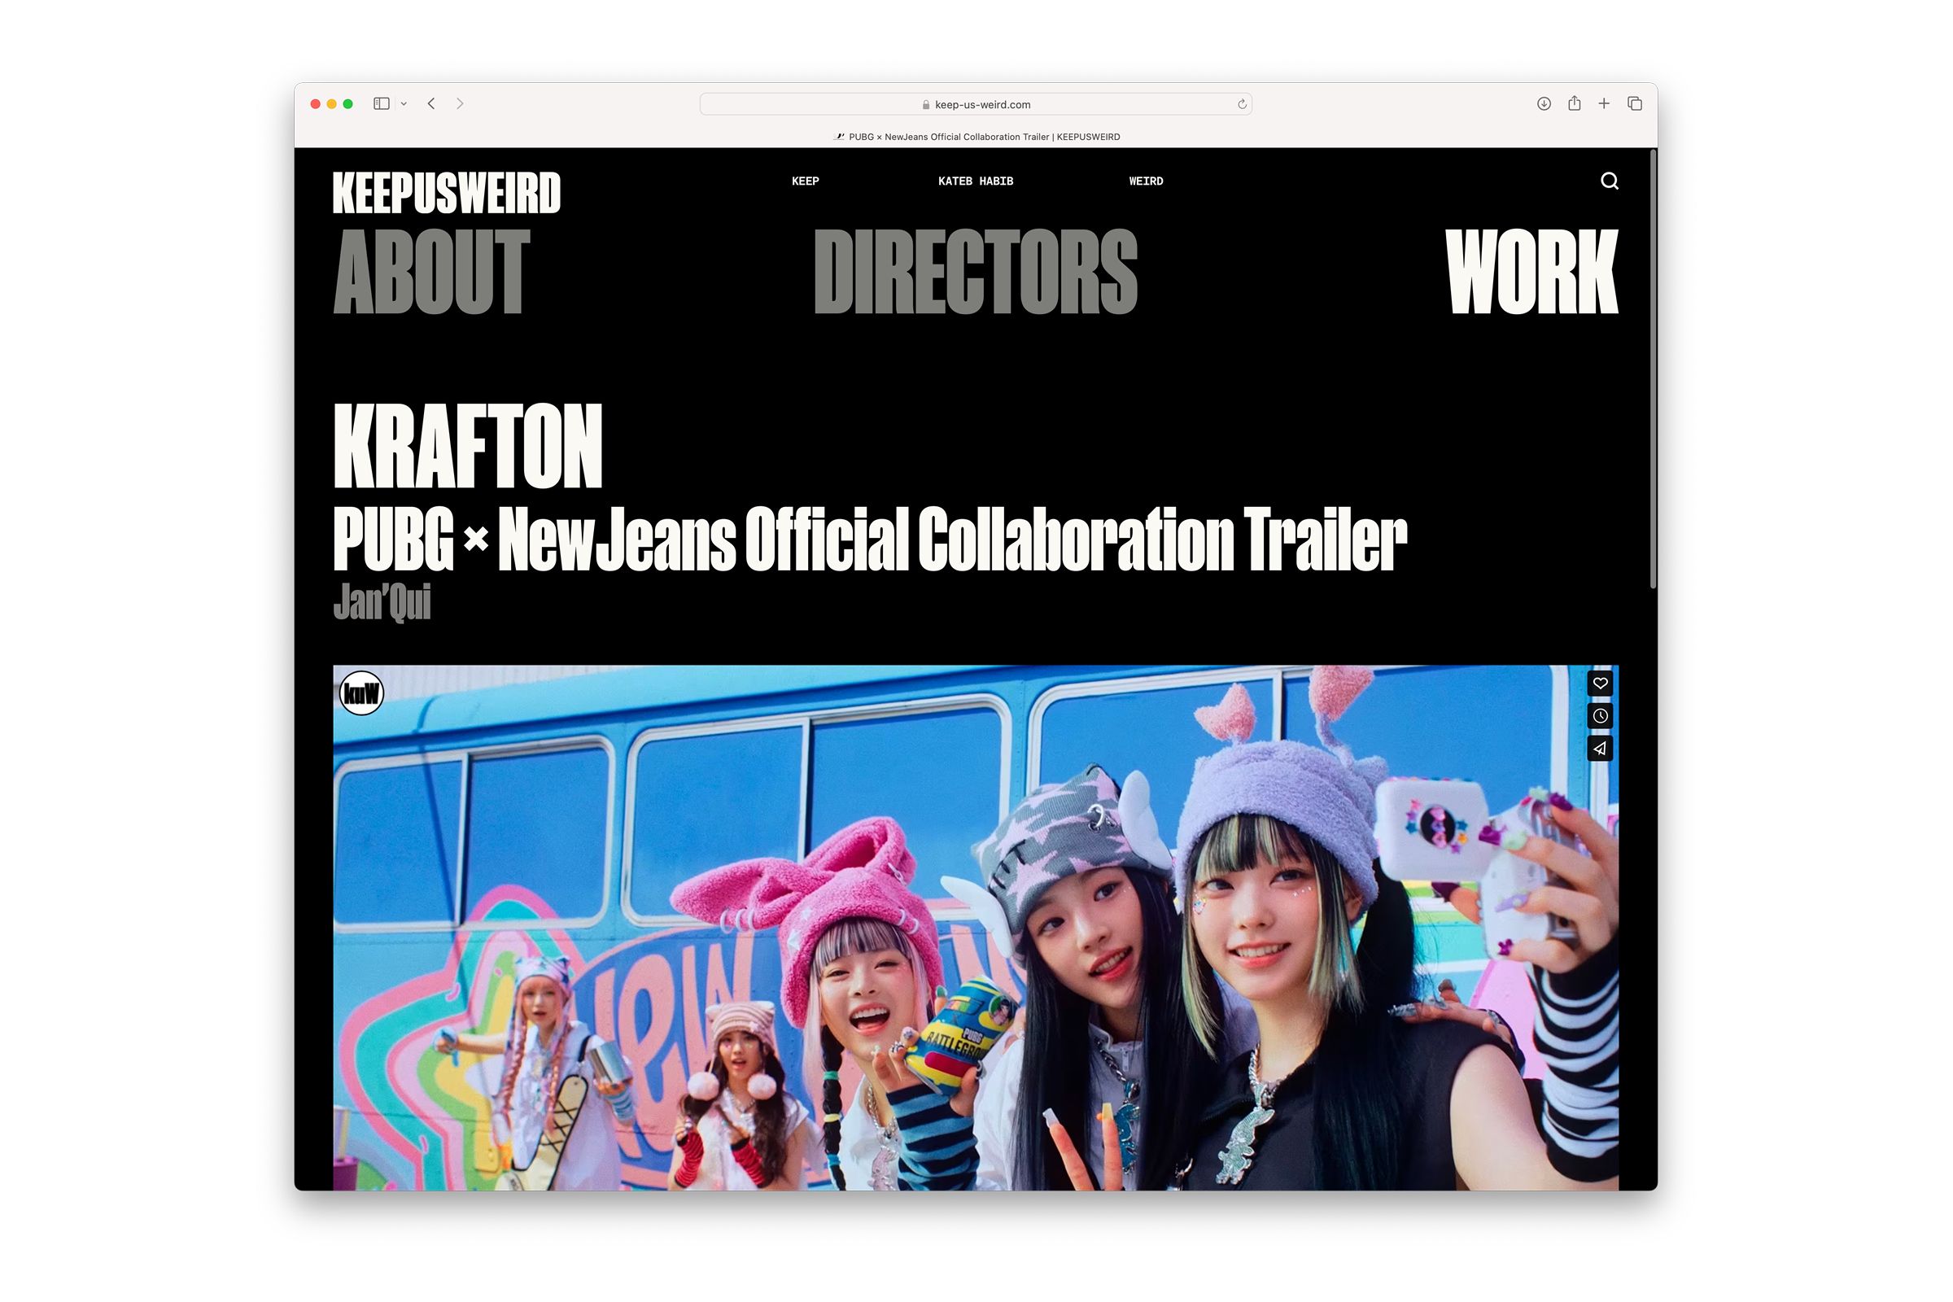1953x1302 pixels.
Task: Click Safari share icon
Action: click(x=1574, y=104)
